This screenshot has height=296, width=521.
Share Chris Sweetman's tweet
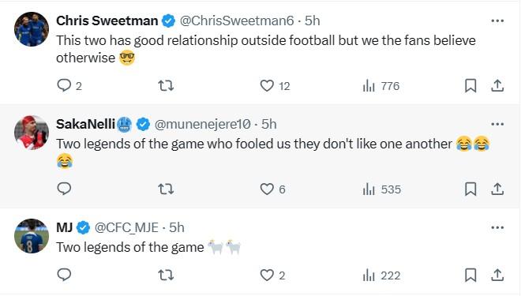click(x=497, y=86)
